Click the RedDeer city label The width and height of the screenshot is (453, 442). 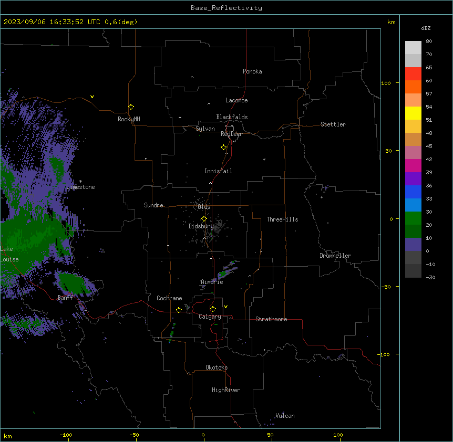click(x=231, y=134)
